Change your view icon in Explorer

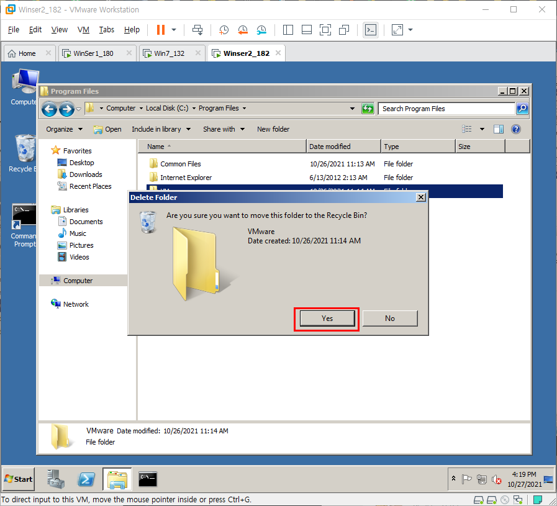click(467, 129)
